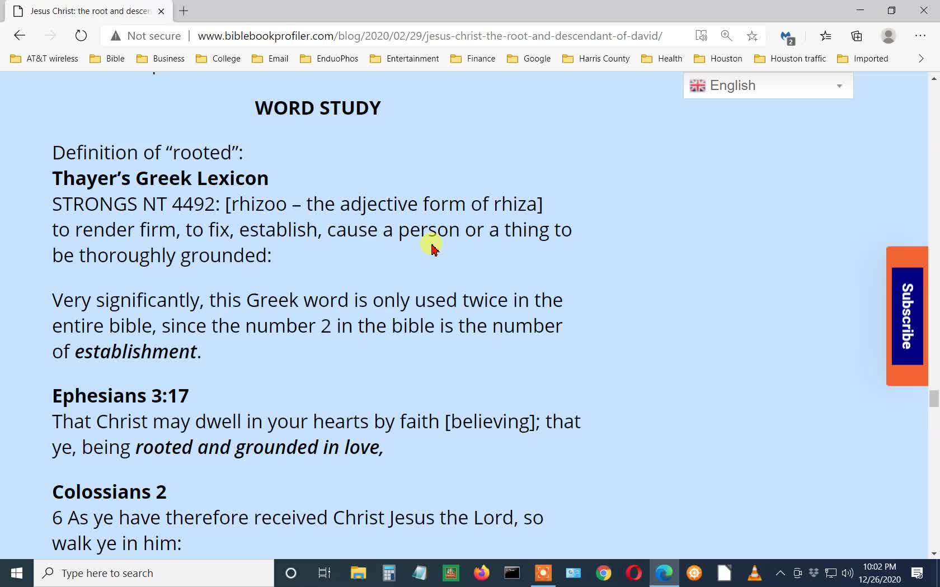Open the English language selector dropdown

pyautogui.click(x=768, y=85)
